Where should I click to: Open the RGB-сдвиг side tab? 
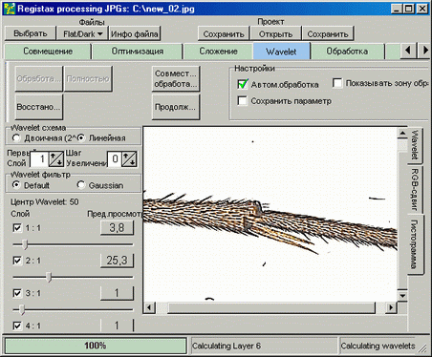[x=415, y=189]
